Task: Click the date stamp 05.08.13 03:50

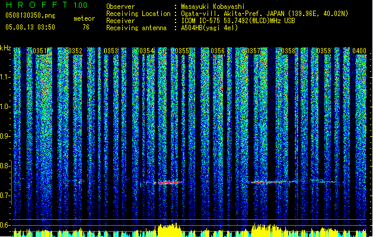Action: click(30, 27)
